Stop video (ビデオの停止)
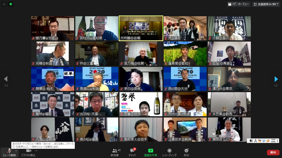This screenshot has width=282, height=158. [x=28, y=153]
